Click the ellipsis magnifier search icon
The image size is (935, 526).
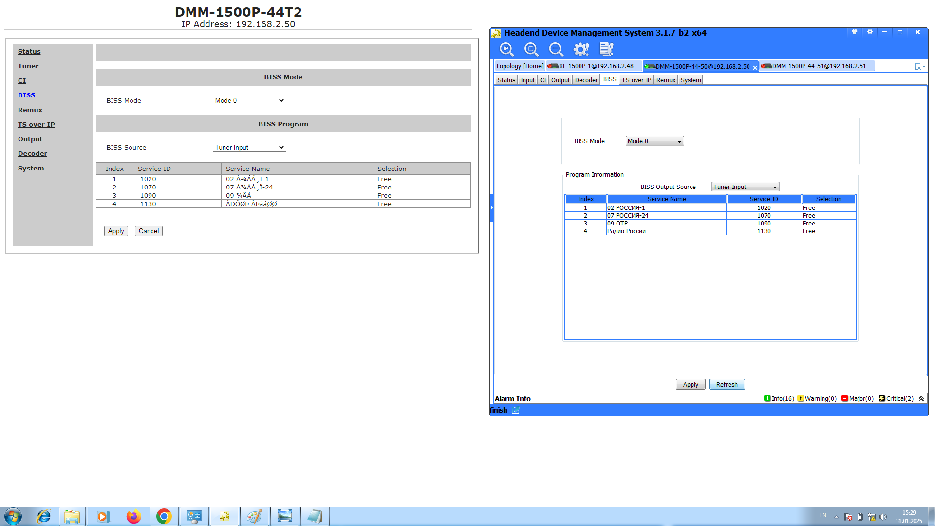pyautogui.click(x=556, y=49)
